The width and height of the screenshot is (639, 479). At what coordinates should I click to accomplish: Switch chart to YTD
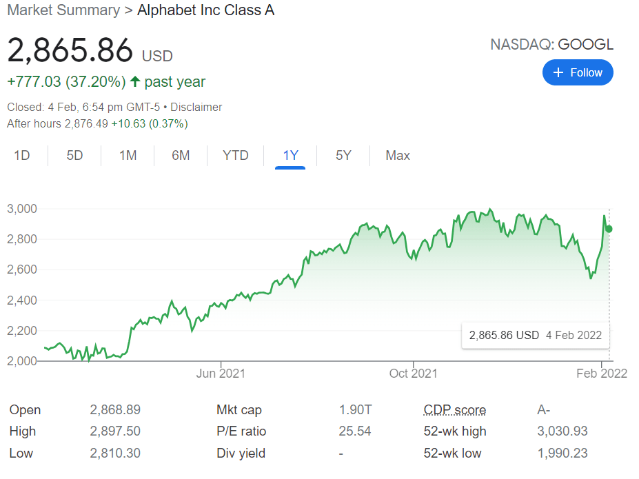click(x=235, y=155)
